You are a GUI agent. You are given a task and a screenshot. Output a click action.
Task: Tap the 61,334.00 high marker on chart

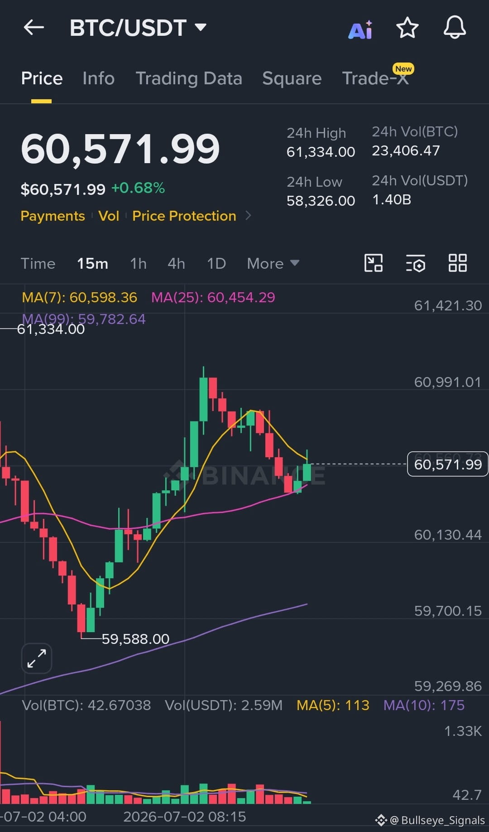pos(51,329)
